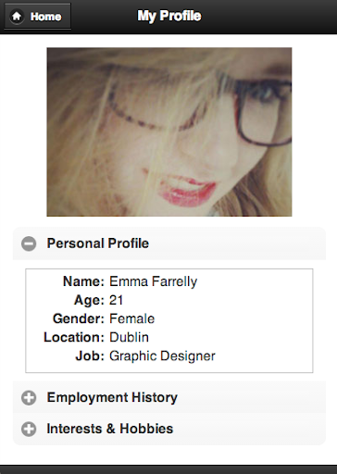Click the Age value 21
Image resolution: width=337 pixels, height=474 pixels.
[x=117, y=300]
